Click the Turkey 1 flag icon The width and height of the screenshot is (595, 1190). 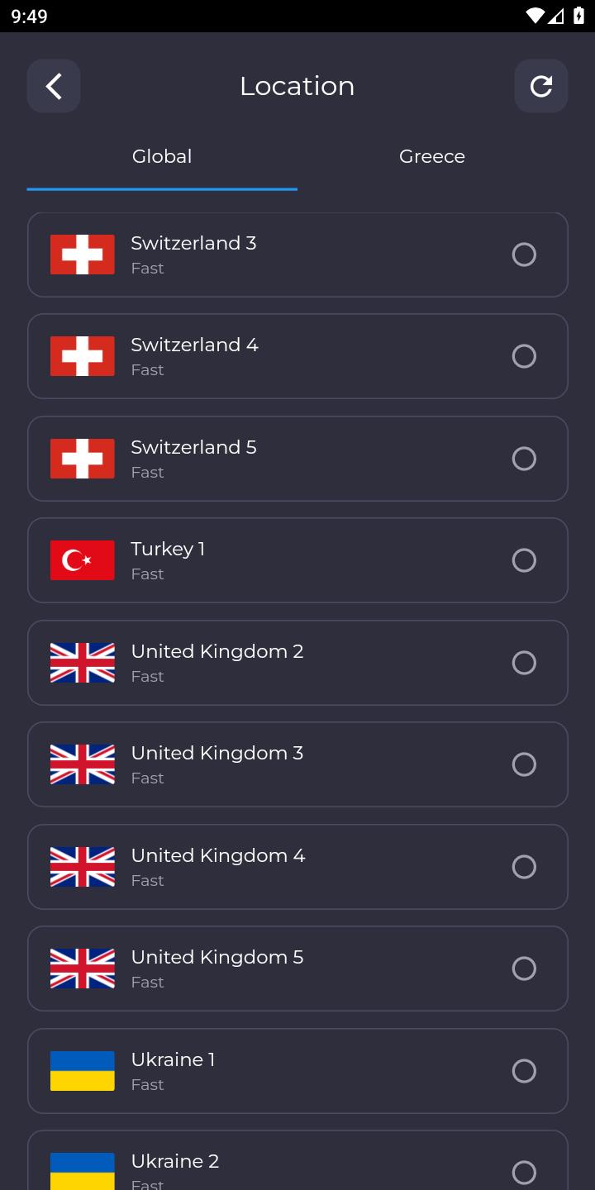click(83, 560)
